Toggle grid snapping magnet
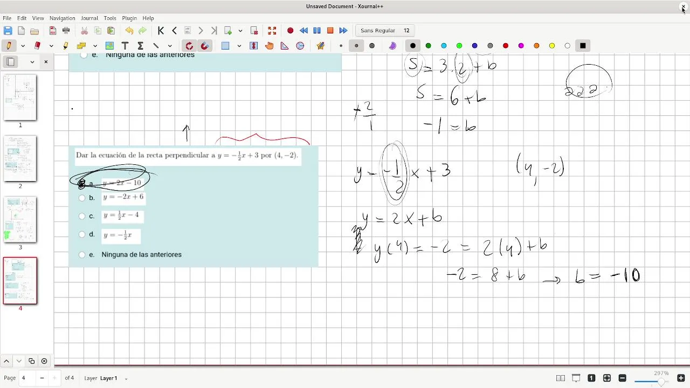The height and width of the screenshot is (388, 690). (205, 46)
